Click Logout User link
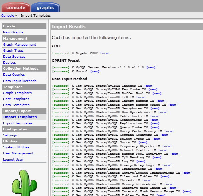 (13, 160)
